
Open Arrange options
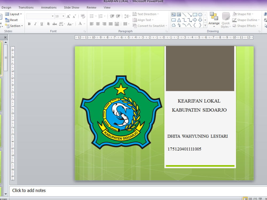pyautogui.click(x=214, y=20)
